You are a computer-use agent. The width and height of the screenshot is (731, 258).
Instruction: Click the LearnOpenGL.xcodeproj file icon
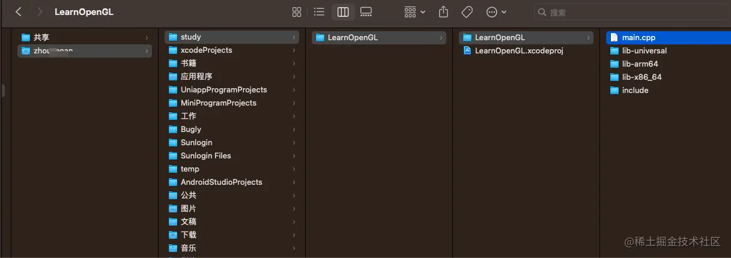point(467,51)
